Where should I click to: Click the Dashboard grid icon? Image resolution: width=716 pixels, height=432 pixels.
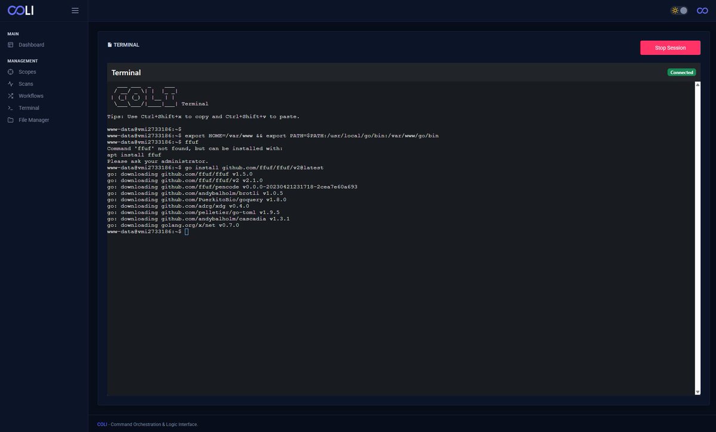click(x=11, y=45)
